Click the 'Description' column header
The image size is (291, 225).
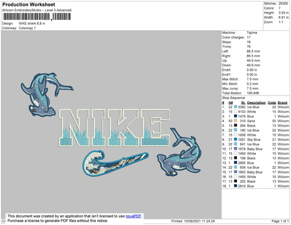point(256,102)
